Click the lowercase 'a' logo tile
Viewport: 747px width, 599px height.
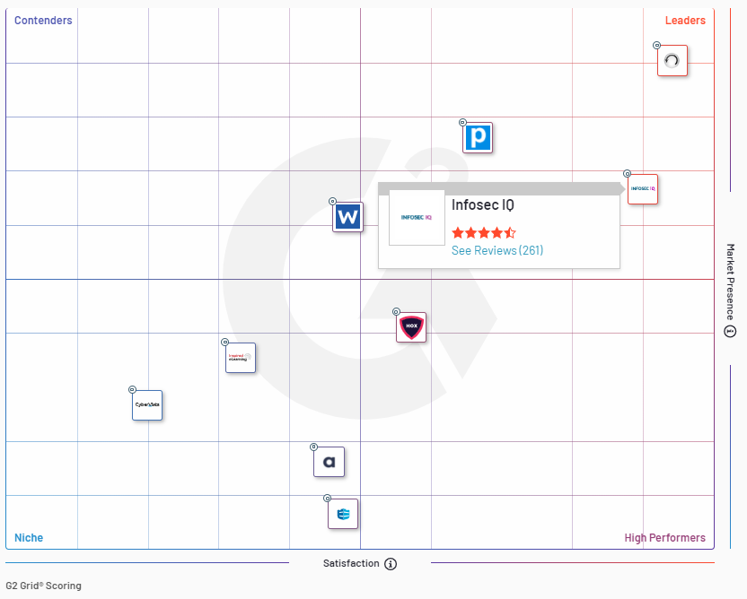point(329,462)
